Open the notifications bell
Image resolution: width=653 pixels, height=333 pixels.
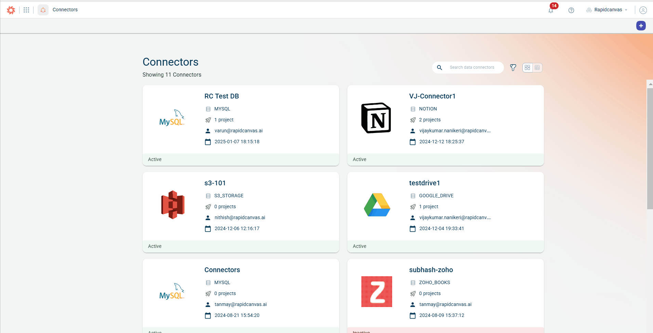point(551,10)
